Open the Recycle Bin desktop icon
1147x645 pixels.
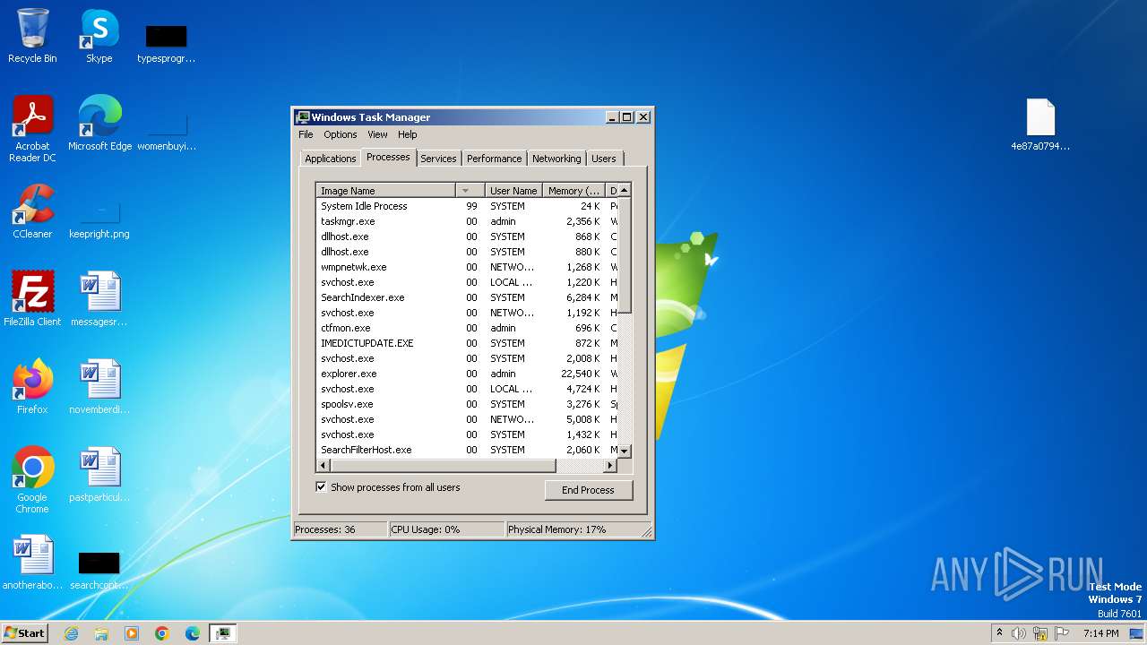32,36
